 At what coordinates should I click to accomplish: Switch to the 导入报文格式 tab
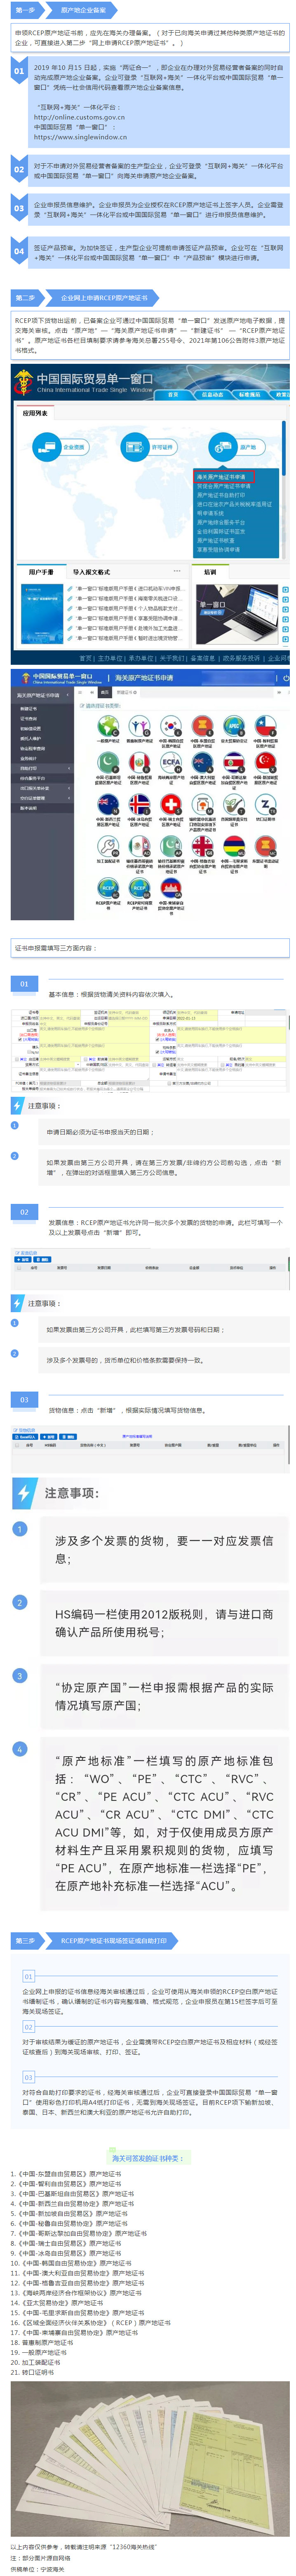[x=91, y=572]
